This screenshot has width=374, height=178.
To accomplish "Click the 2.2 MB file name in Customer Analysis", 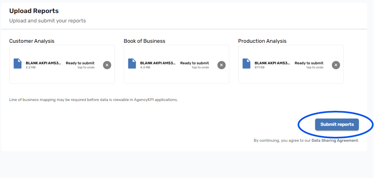I will pyautogui.click(x=43, y=63).
